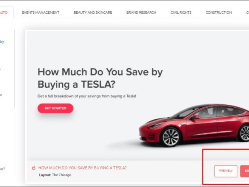The height and width of the screenshot is (187, 249).
Task: Click the red Get Started button
Action: click(56, 108)
